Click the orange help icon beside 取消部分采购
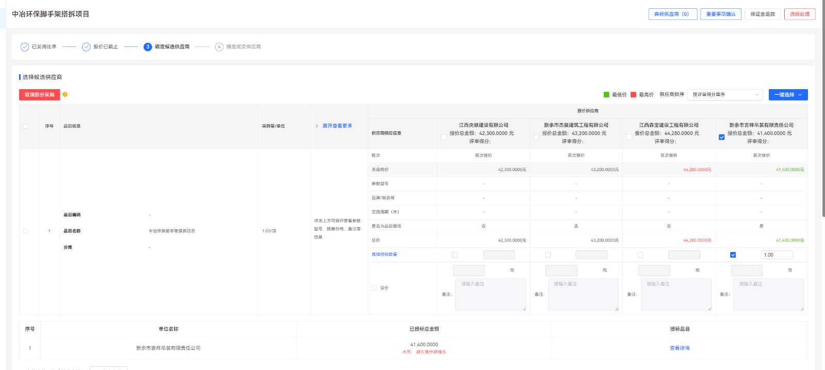The width and height of the screenshot is (825, 370). (65, 94)
